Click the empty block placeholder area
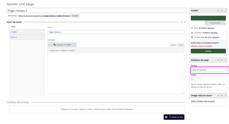This screenshot has height=124, width=229. pyautogui.click(x=97, y=109)
